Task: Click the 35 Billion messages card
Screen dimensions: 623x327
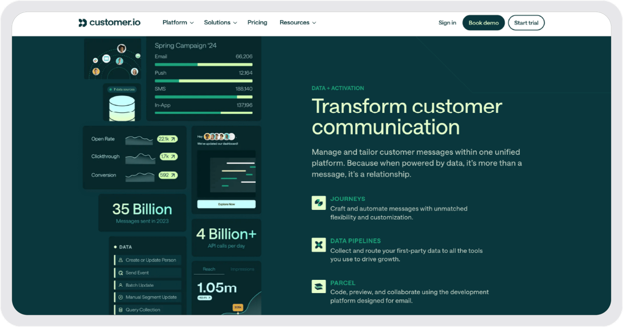Action: coord(142,213)
